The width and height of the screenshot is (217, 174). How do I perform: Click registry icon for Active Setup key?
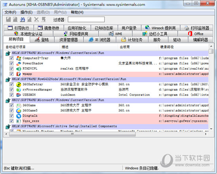coord(8,127)
